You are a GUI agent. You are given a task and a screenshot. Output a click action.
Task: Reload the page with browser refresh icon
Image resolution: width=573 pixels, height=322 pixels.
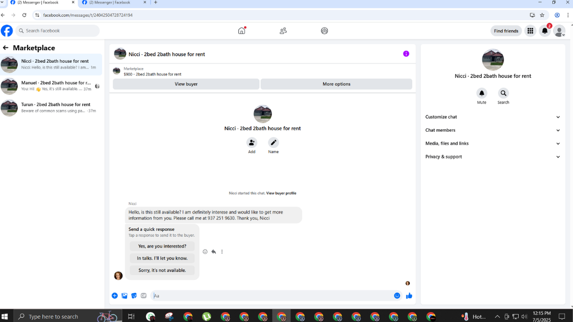(24, 15)
